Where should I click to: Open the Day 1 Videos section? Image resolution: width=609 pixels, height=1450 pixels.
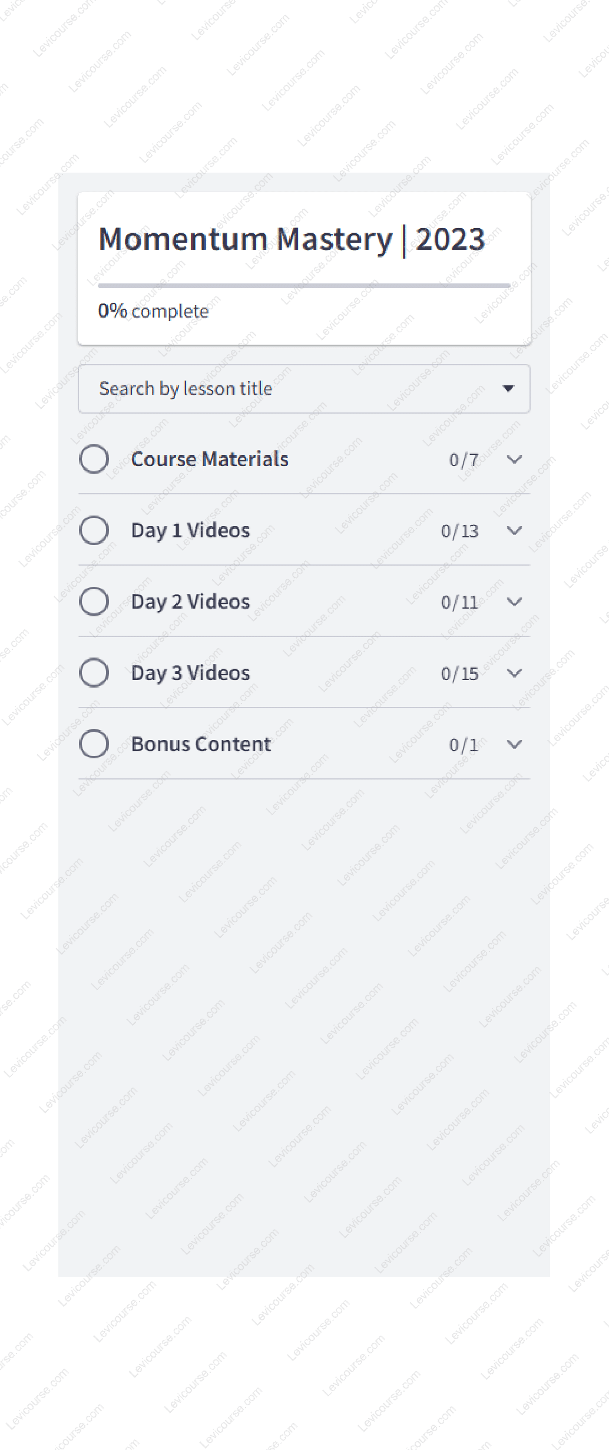tap(191, 530)
